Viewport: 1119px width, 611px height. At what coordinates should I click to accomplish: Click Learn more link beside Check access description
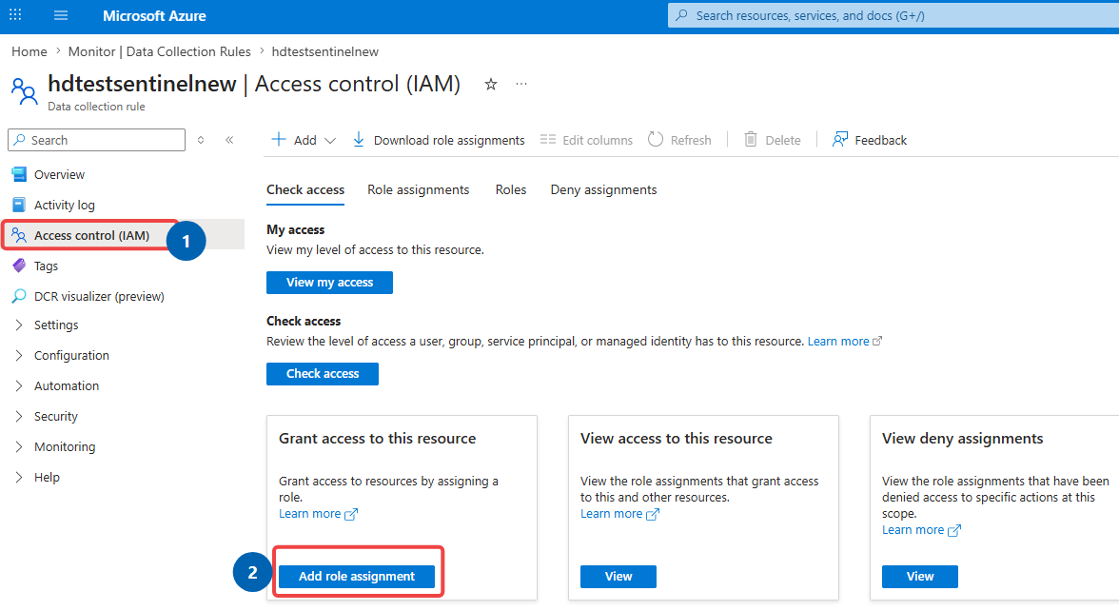(838, 341)
